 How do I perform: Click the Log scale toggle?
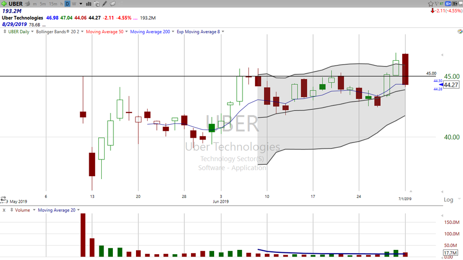point(448,199)
